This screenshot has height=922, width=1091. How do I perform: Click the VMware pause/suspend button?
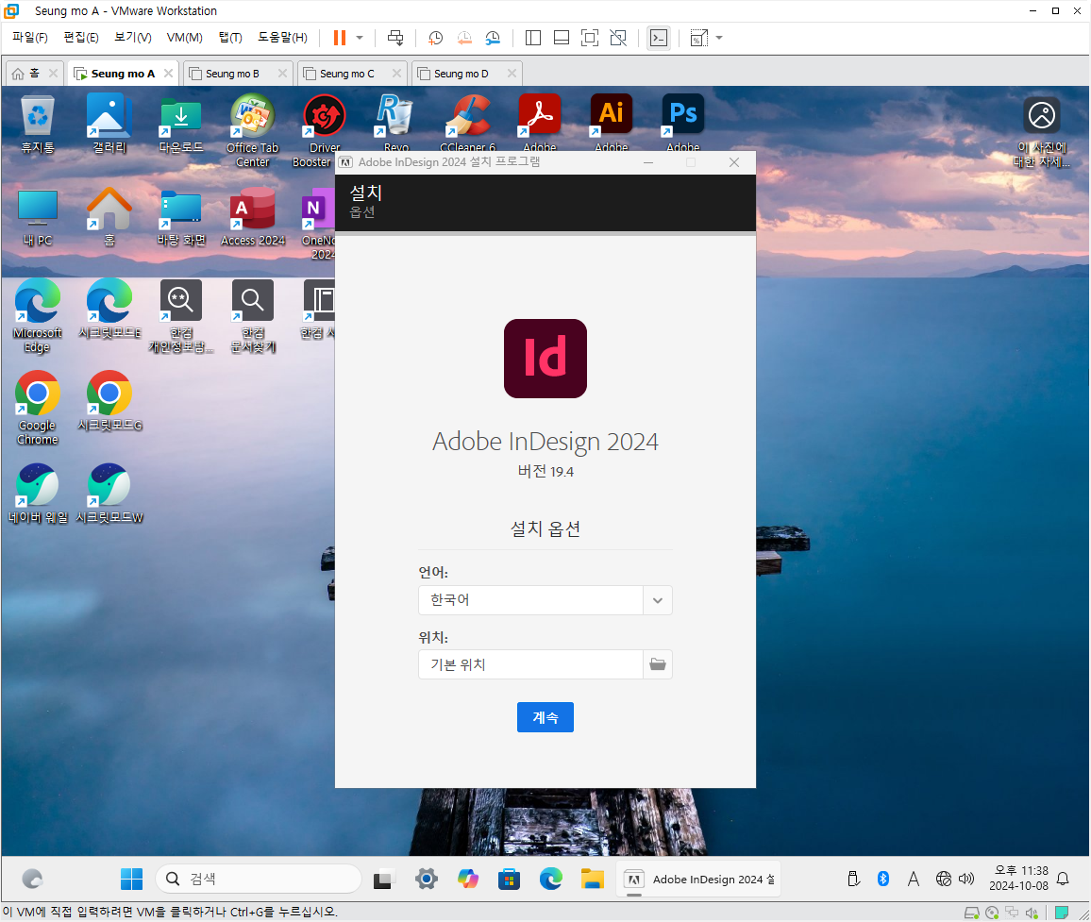(340, 38)
